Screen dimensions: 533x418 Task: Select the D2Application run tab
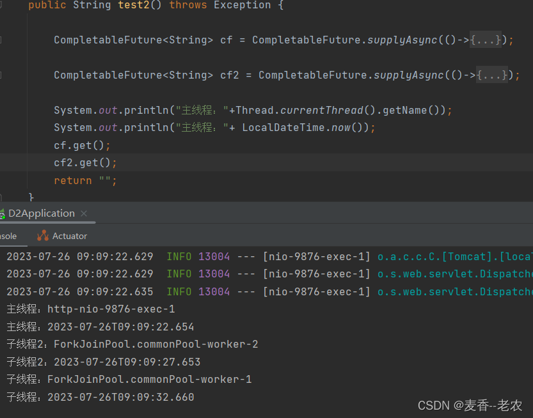coord(41,213)
